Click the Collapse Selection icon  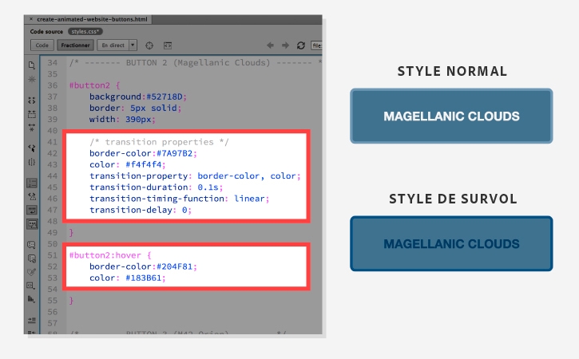coord(32,114)
